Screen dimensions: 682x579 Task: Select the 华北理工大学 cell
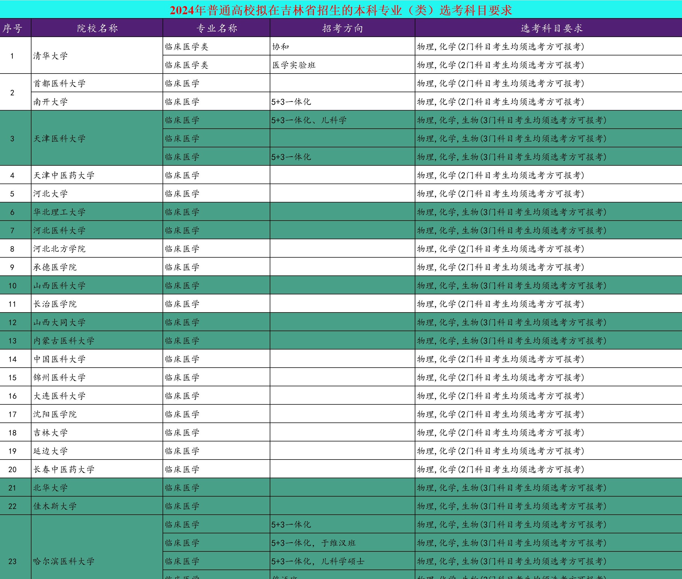(x=97, y=212)
